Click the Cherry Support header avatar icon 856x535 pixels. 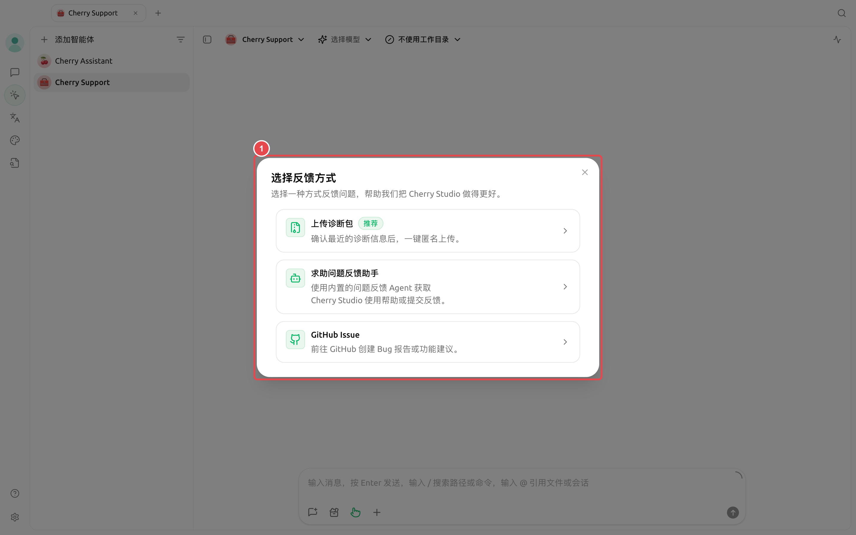pos(231,39)
